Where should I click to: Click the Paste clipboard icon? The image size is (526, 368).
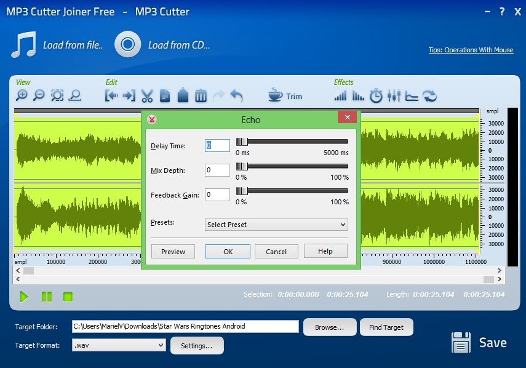[183, 95]
